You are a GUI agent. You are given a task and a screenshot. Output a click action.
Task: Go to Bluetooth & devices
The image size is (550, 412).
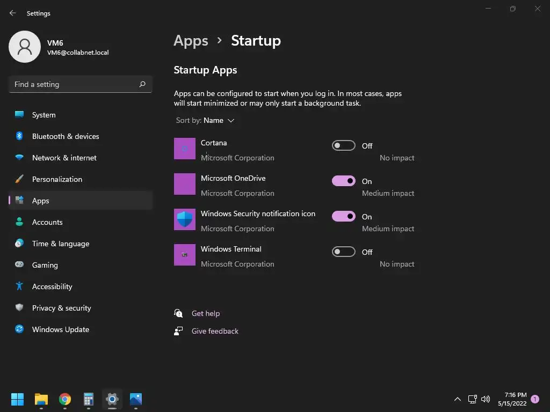pyautogui.click(x=81, y=136)
